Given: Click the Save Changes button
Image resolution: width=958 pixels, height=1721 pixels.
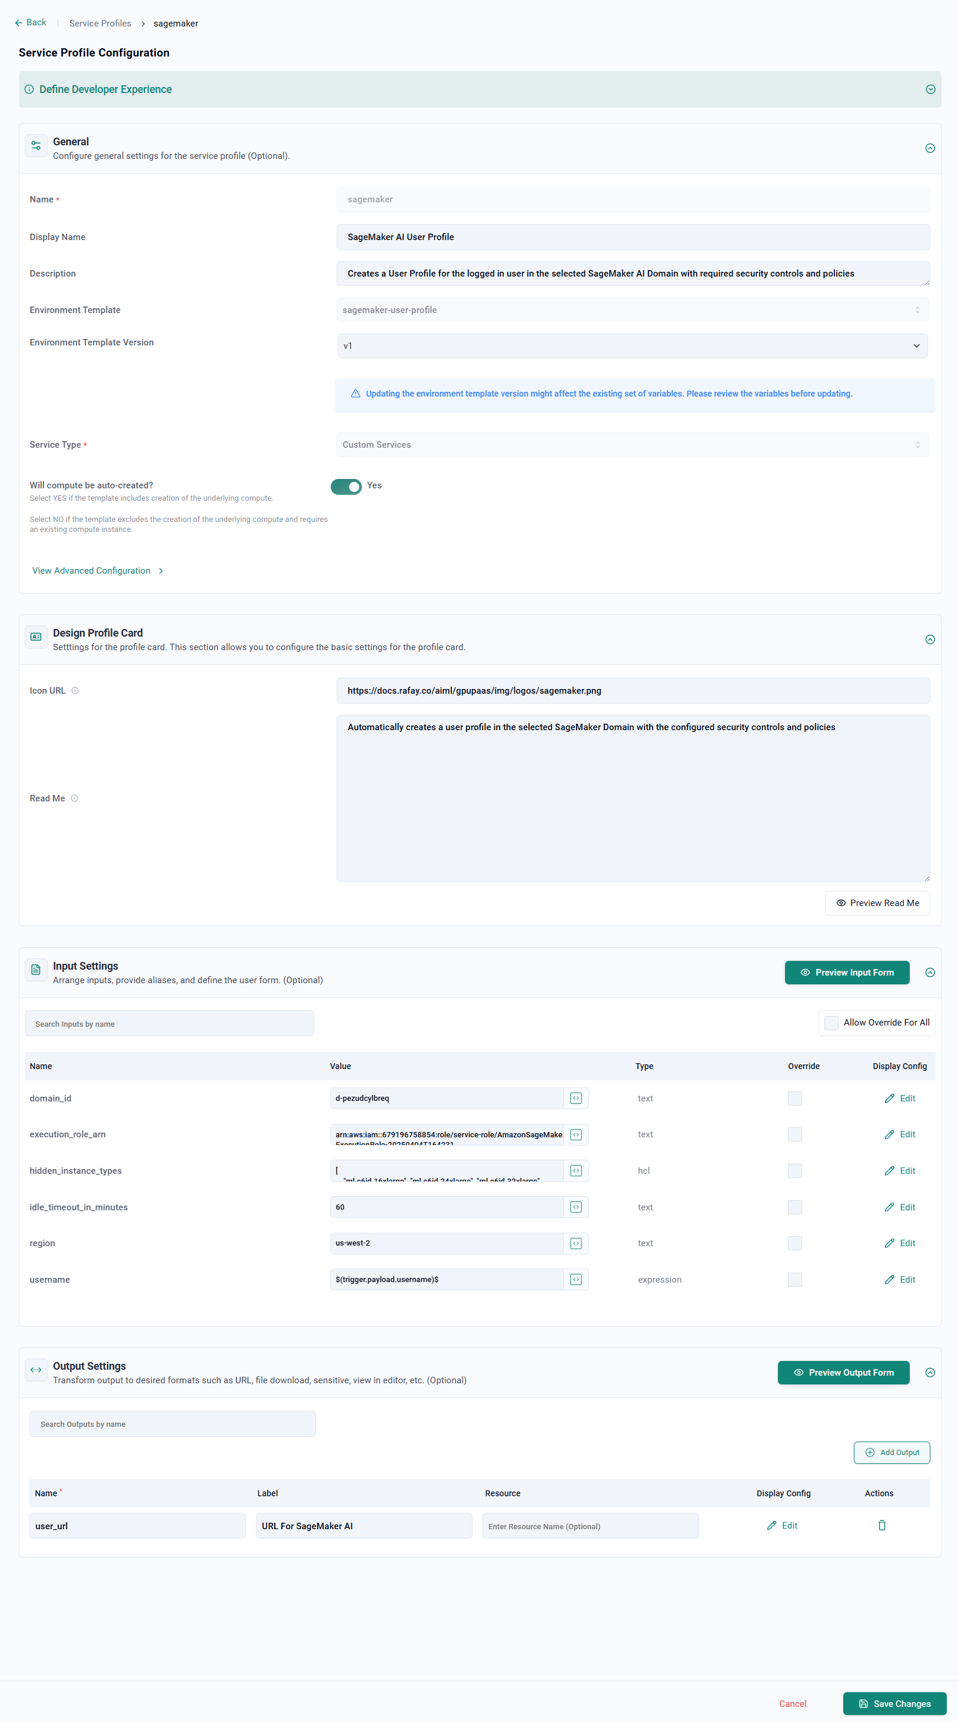Looking at the screenshot, I should 894,1703.
